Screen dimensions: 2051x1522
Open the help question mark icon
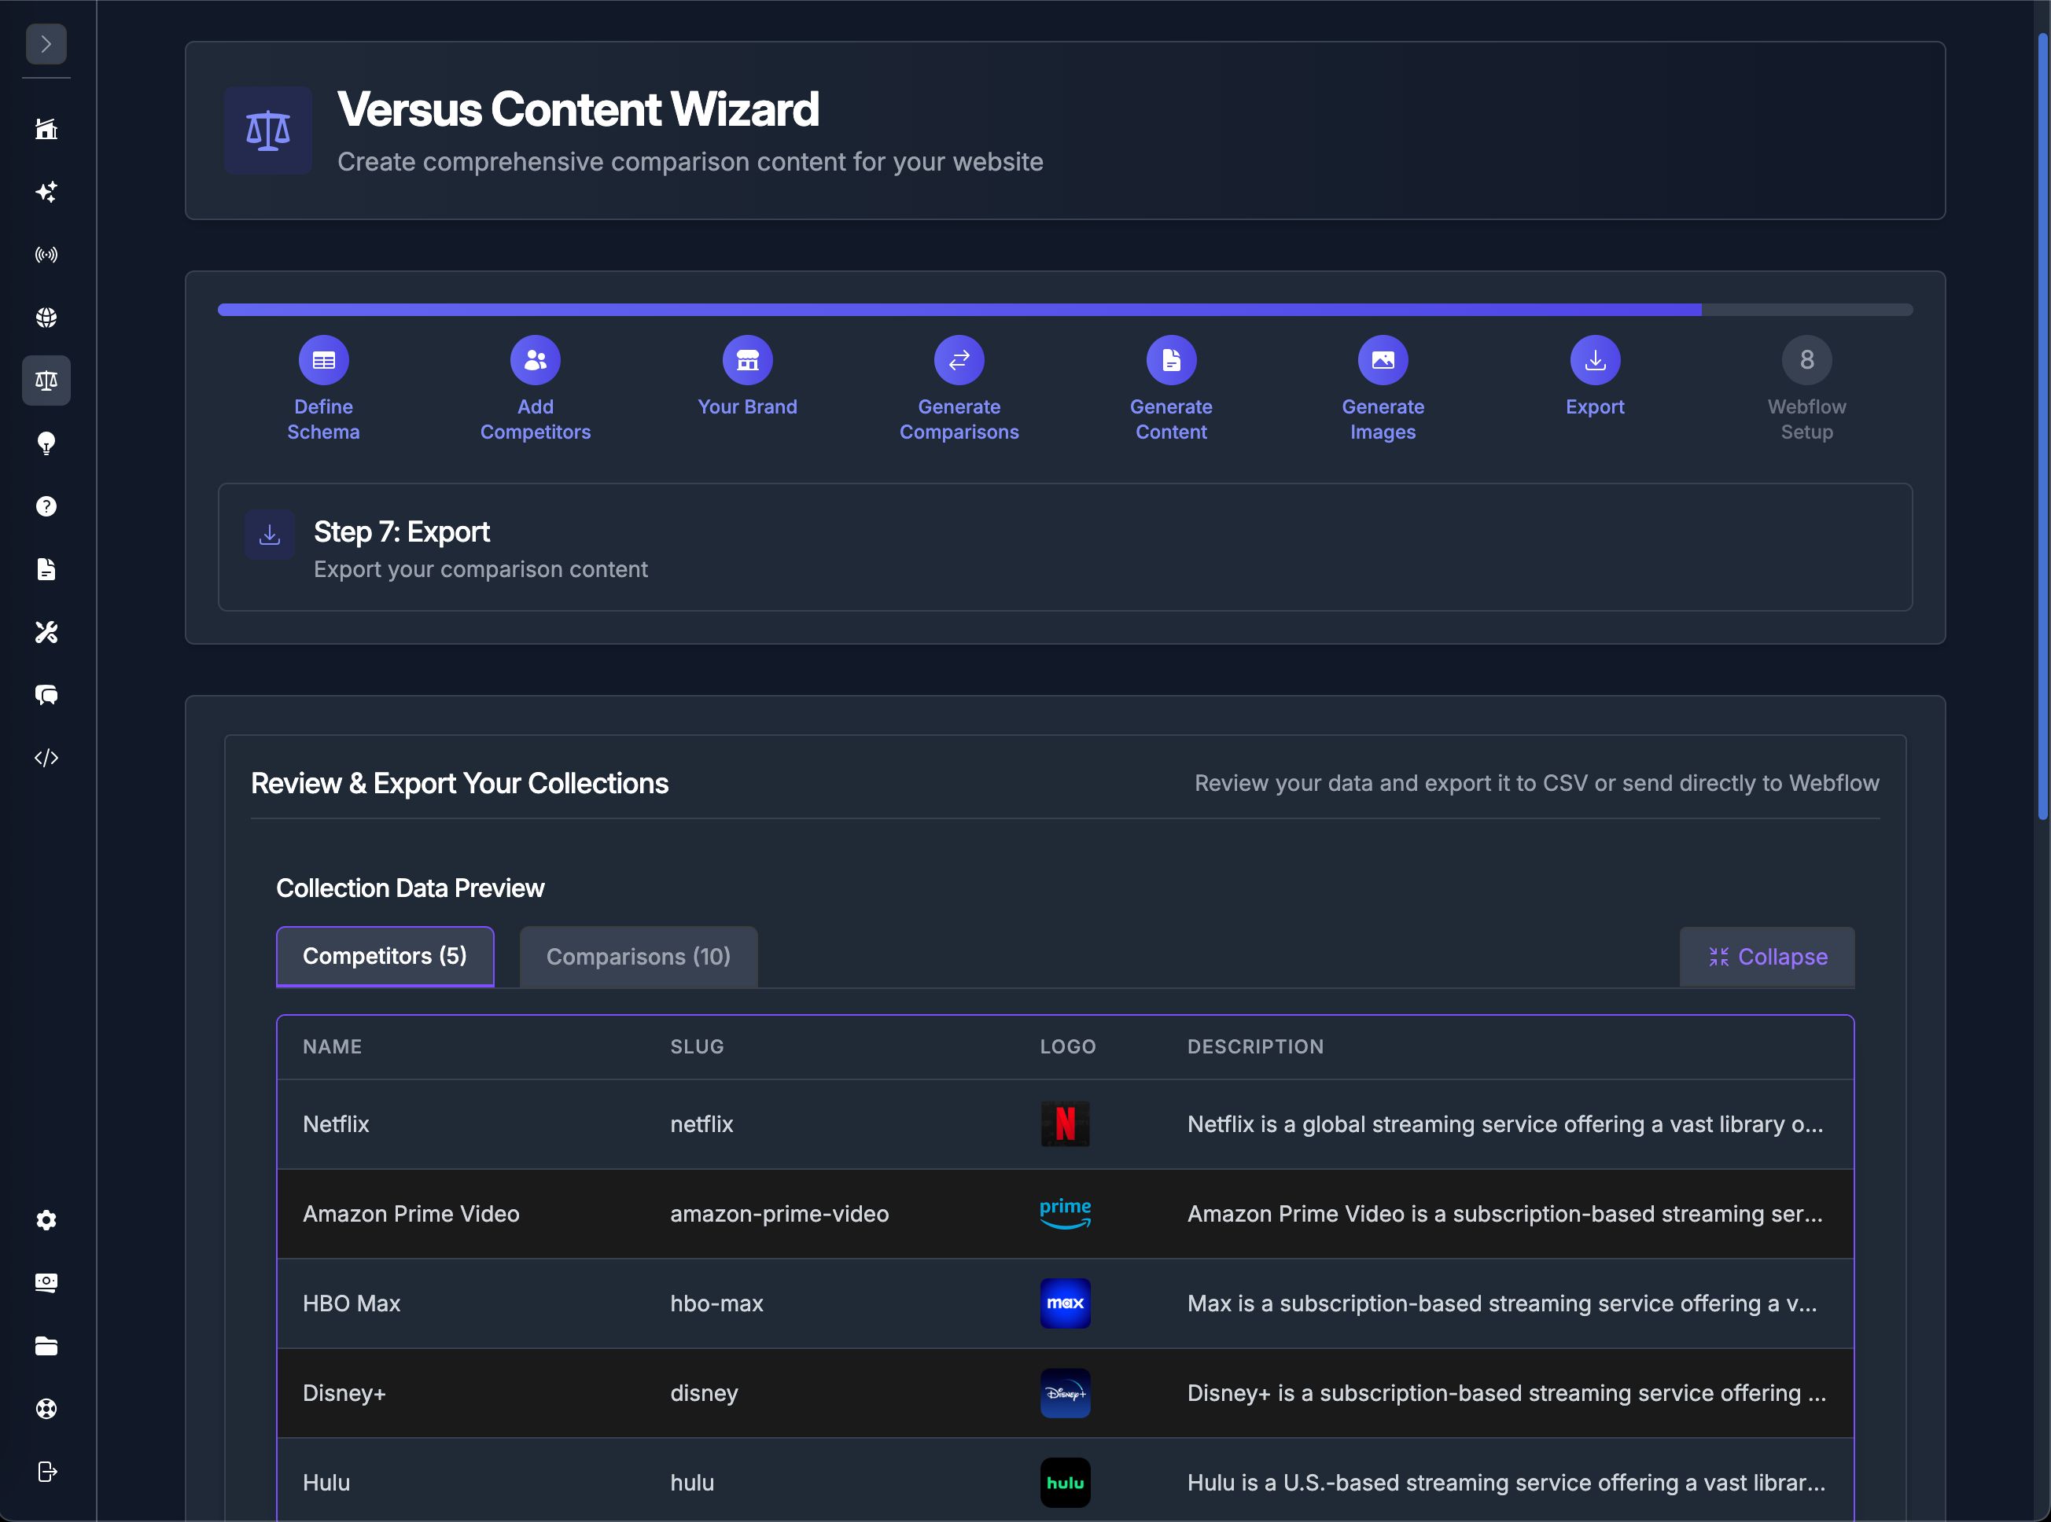click(x=46, y=505)
